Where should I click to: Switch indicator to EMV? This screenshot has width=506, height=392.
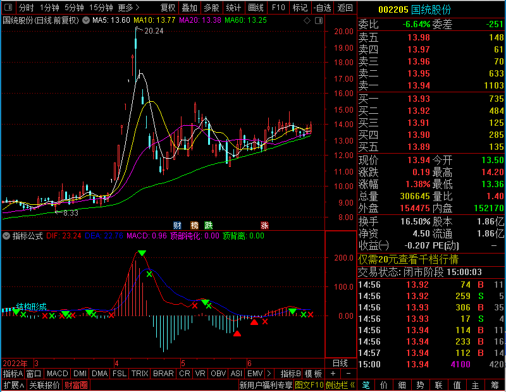tap(255, 374)
